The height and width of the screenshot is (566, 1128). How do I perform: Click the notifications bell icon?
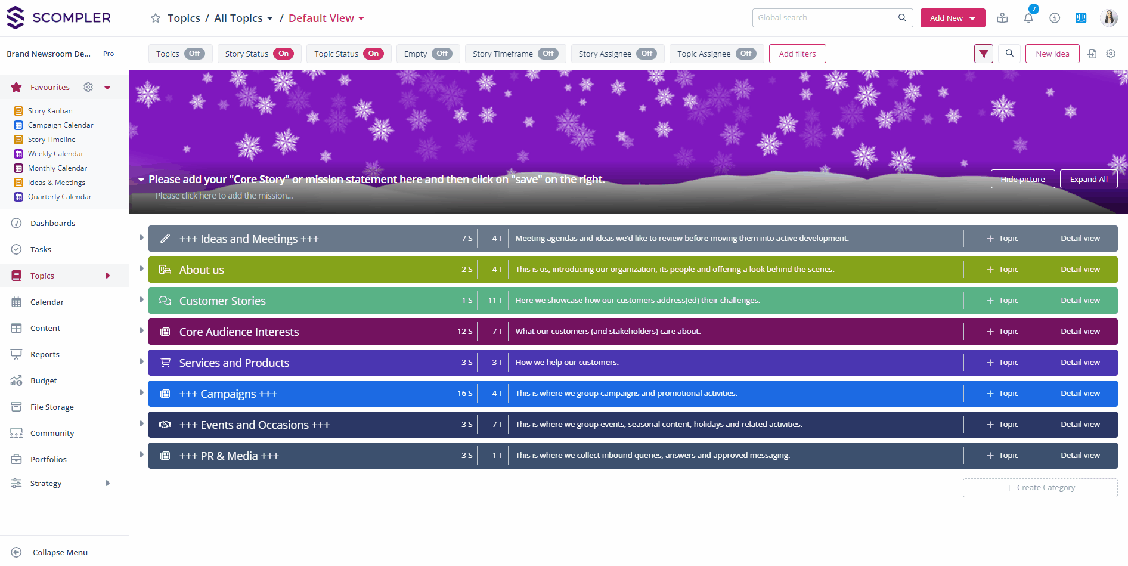[1028, 18]
